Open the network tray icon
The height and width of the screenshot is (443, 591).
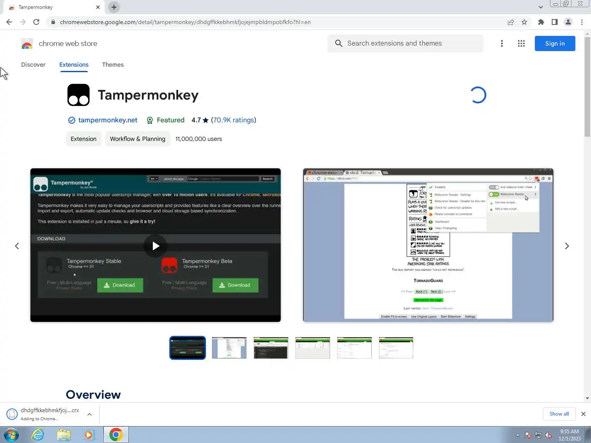[538, 435]
